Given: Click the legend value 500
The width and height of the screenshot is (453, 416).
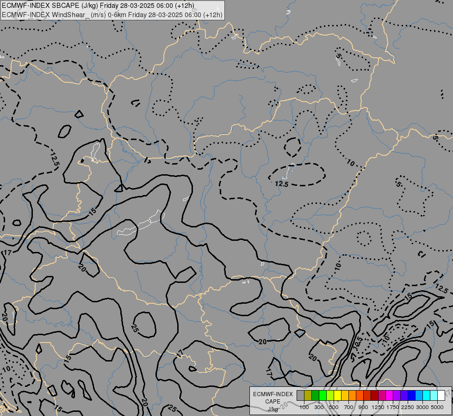Looking at the screenshot, I should [x=334, y=407].
